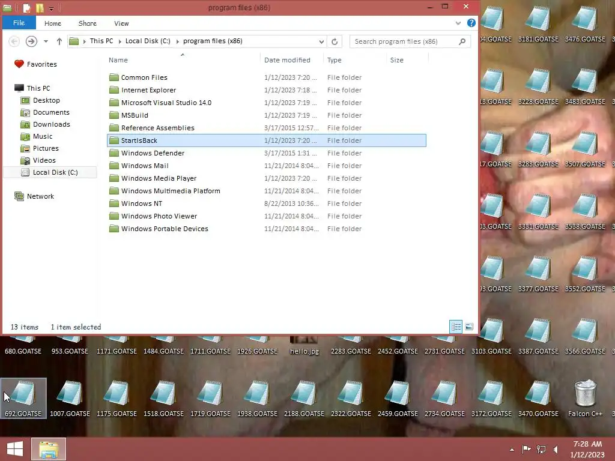615x461 pixels.
Task: Select the StartIsBack folder icon
Action: pos(114,140)
